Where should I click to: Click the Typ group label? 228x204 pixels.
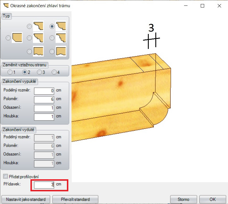pyautogui.click(x=6, y=16)
